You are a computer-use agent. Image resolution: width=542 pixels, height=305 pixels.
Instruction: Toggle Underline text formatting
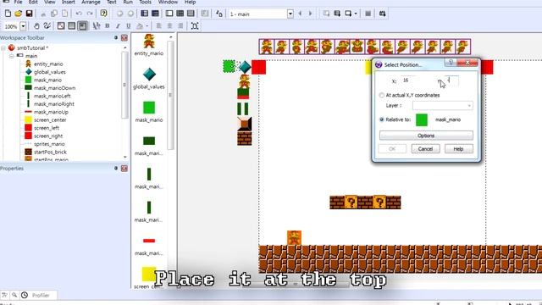[129, 26]
